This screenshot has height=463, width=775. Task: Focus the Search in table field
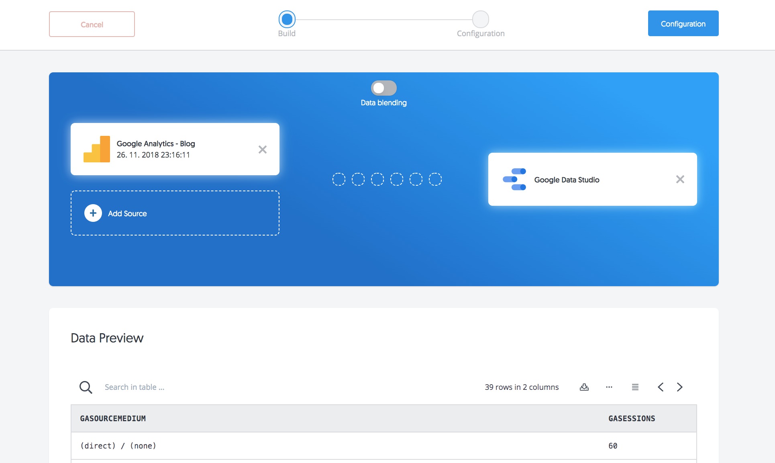135,387
